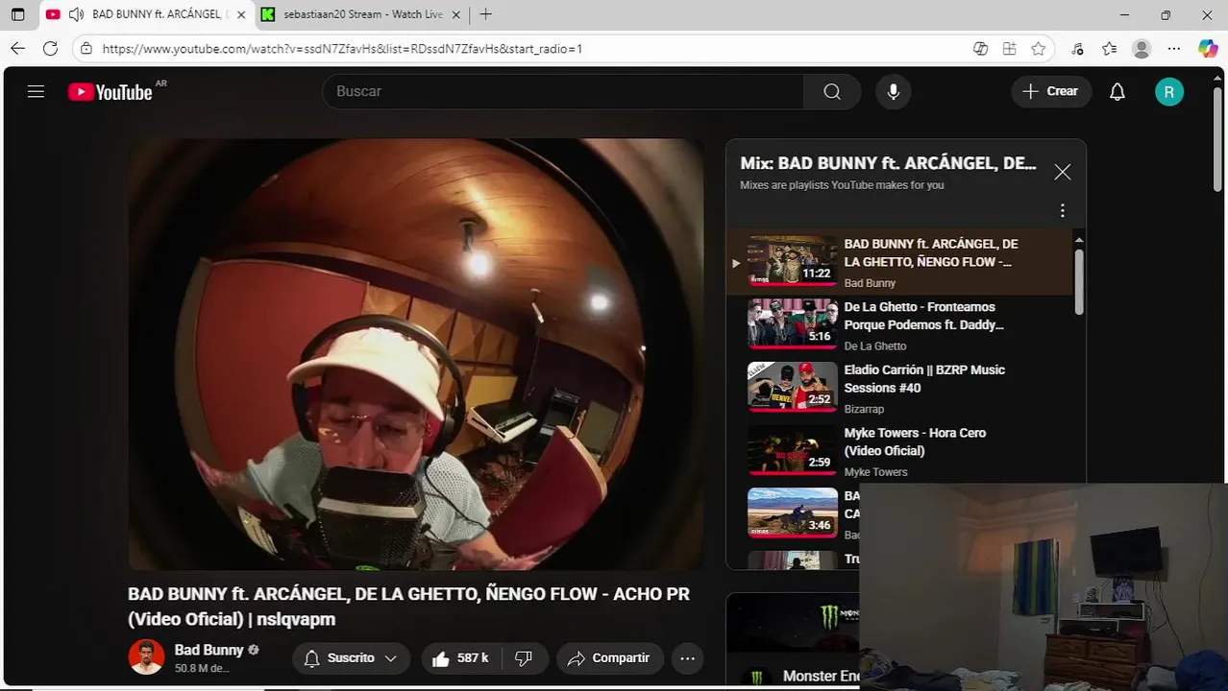Open the Mix playlist three-dot menu
Image resolution: width=1228 pixels, height=691 pixels.
click(1062, 210)
